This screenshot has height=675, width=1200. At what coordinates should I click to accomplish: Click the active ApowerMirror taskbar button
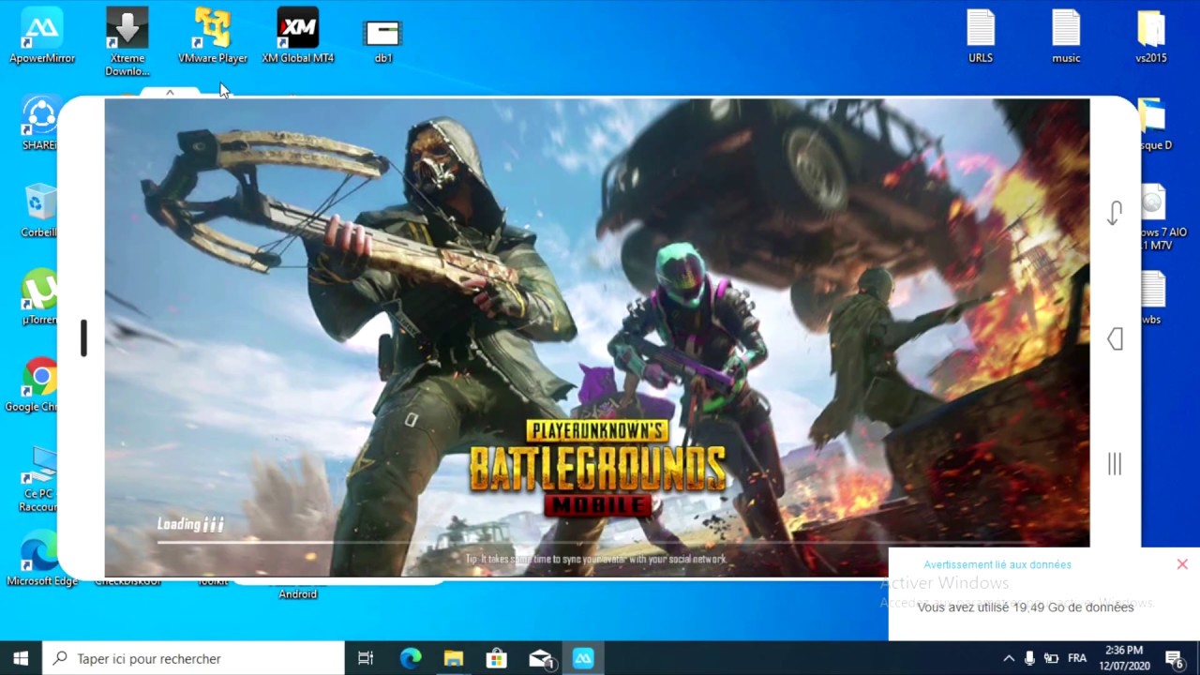[583, 658]
